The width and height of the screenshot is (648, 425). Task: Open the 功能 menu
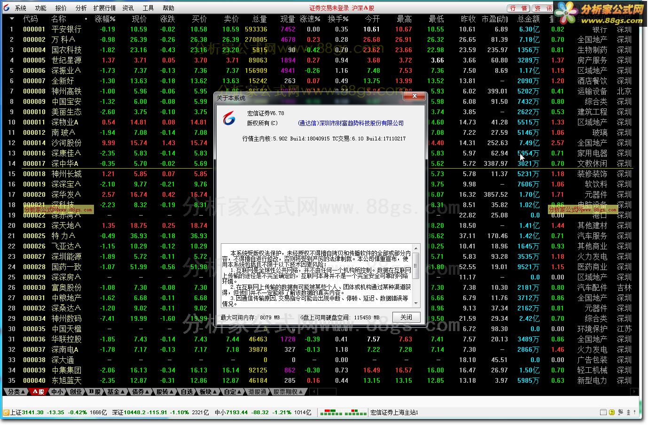point(41,8)
